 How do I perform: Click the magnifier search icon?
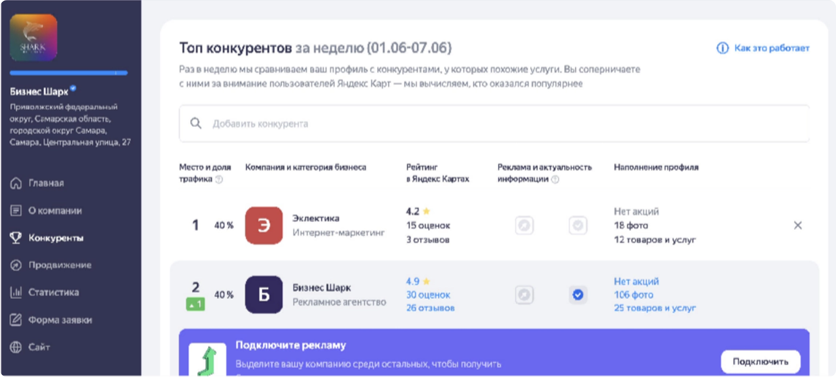pos(196,123)
